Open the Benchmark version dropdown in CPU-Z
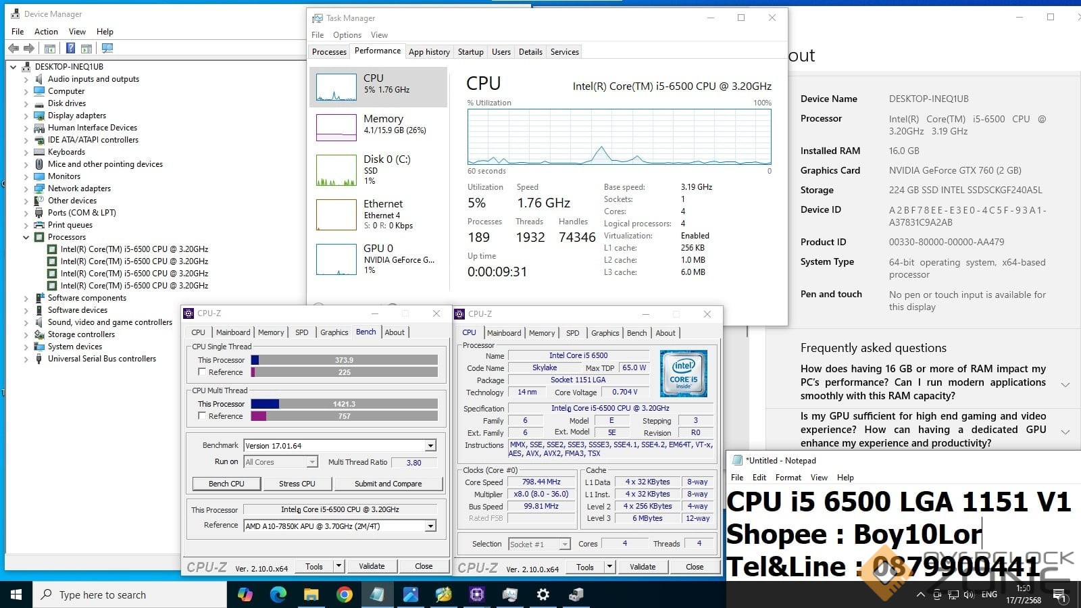1081x608 pixels. [x=430, y=446]
